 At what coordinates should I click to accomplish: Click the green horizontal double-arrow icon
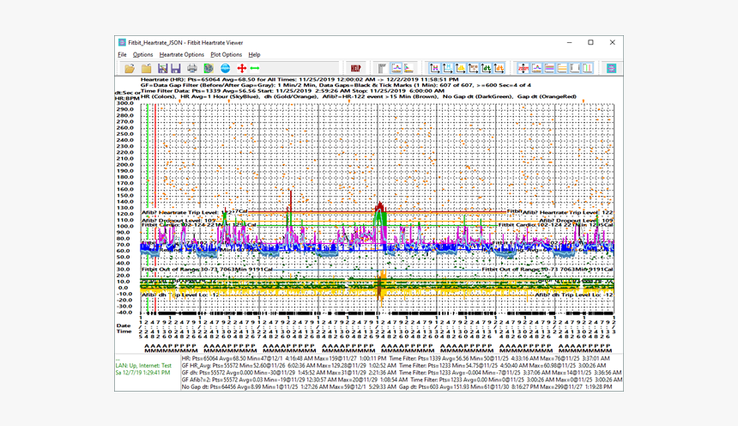point(255,69)
